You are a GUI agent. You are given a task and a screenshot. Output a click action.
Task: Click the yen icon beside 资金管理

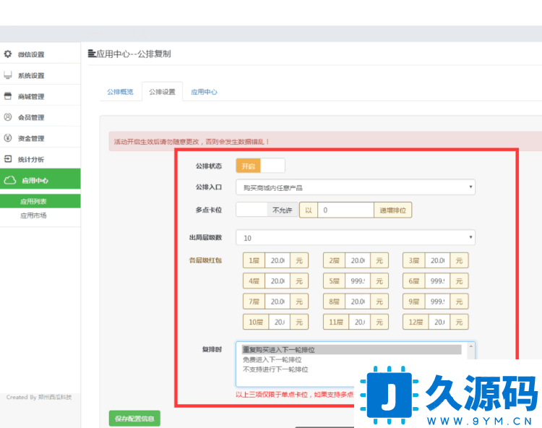click(x=8, y=138)
